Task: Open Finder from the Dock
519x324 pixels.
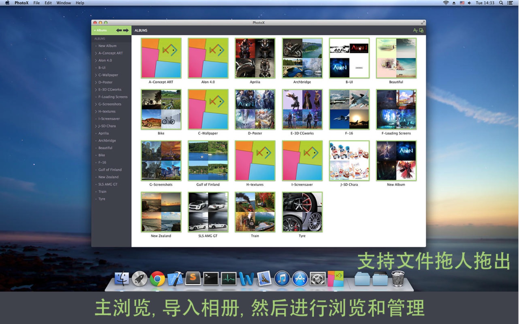Action: (x=122, y=279)
